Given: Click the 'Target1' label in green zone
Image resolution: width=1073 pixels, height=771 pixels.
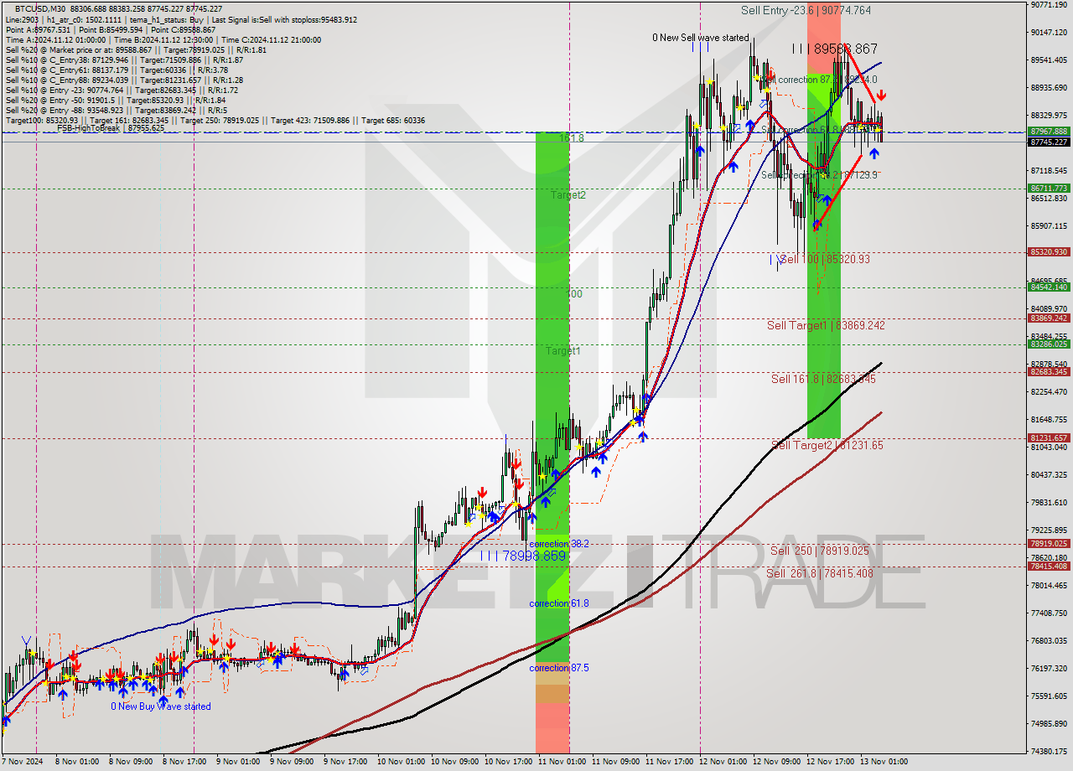Looking at the screenshot, I should [x=562, y=351].
